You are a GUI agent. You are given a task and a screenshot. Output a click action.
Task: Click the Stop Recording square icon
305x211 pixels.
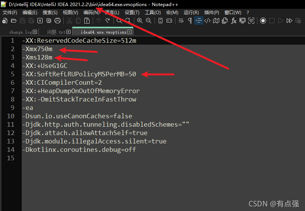coord(272,21)
